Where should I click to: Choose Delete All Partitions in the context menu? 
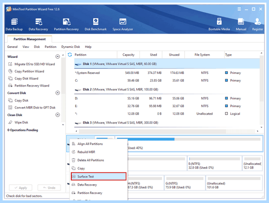[x=99, y=160]
